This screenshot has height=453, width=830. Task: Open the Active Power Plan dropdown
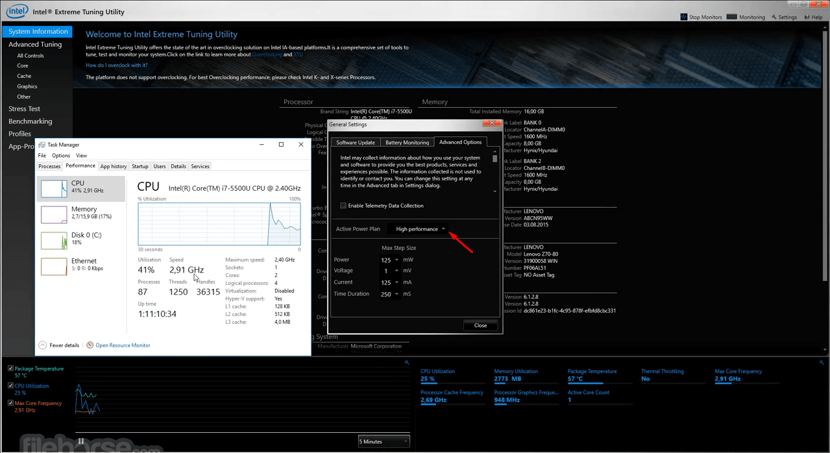419,229
